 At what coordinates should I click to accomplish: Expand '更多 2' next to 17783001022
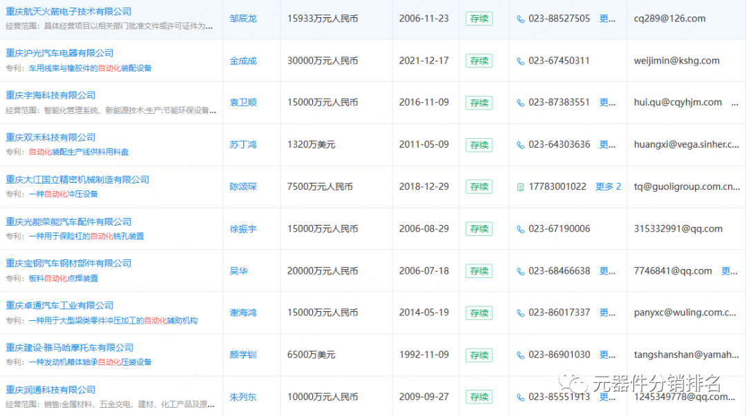coord(608,186)
